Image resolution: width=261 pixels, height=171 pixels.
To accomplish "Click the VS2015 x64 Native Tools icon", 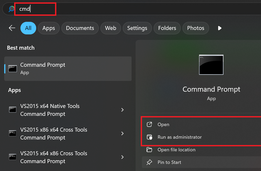I will pos(13,110).
